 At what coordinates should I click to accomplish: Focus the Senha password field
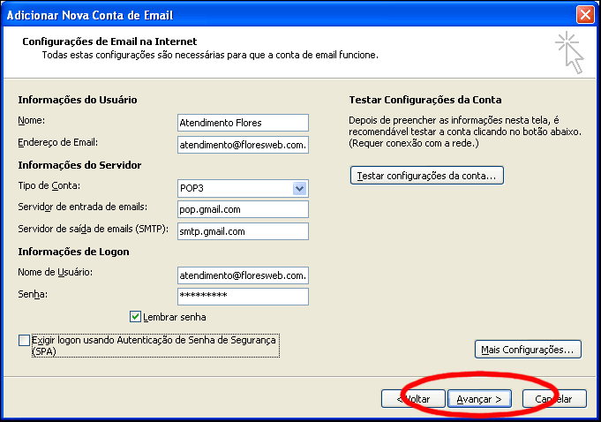coord(243,297)
